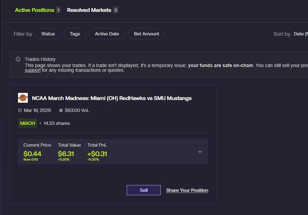Open the Status filter
Image resolution: width=308 pixels, height=215 pixels.
click(x=48, y=34)
